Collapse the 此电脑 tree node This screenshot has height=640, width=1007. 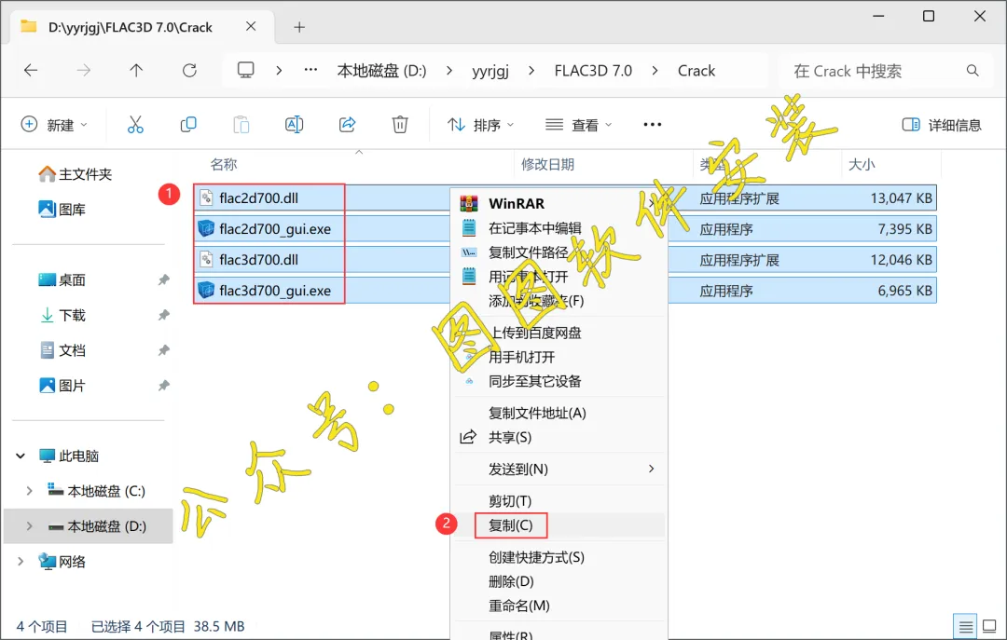pyautogui.click(x=21, y=456)
